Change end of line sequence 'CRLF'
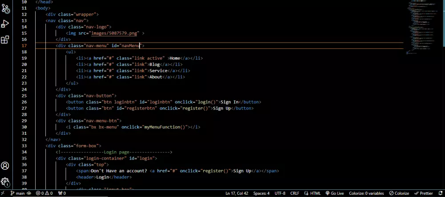445x197 pixels. click(x=295, y=193)
